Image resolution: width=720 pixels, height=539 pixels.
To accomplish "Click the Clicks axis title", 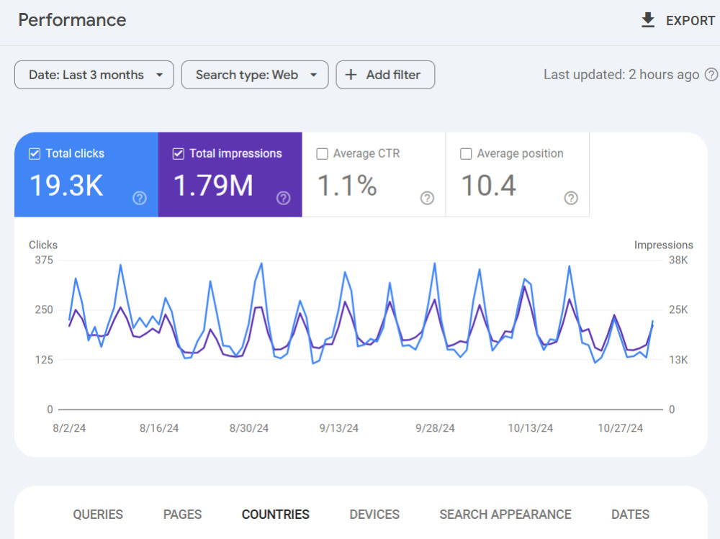I will [43, 245].
